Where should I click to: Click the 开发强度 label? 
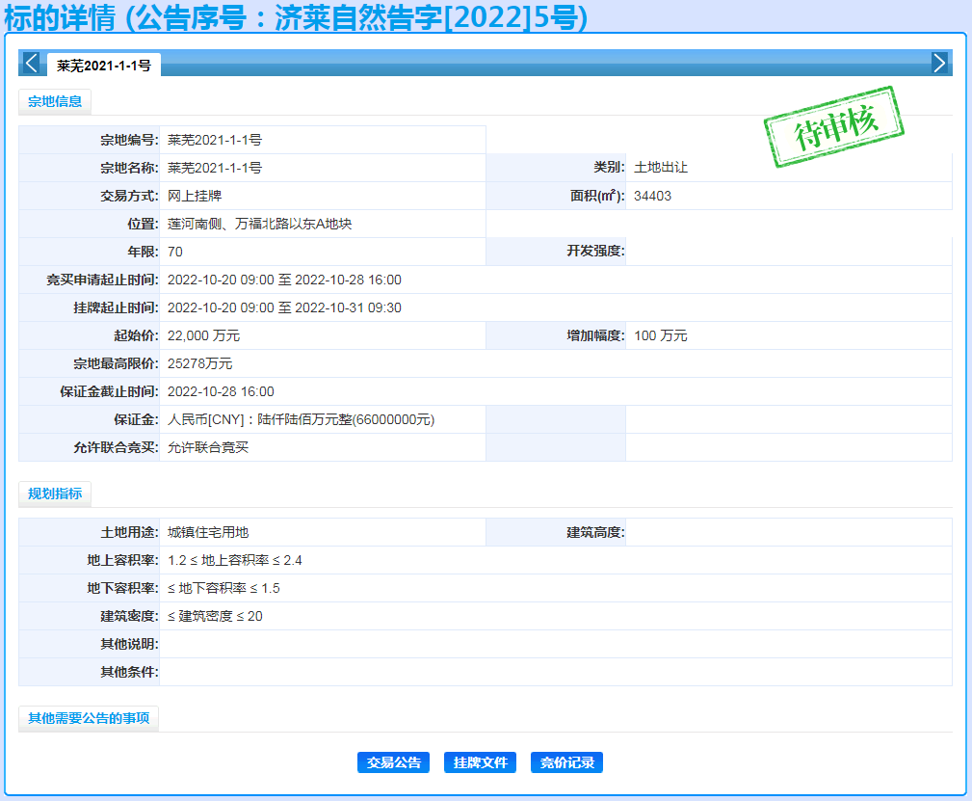(595, 252)
